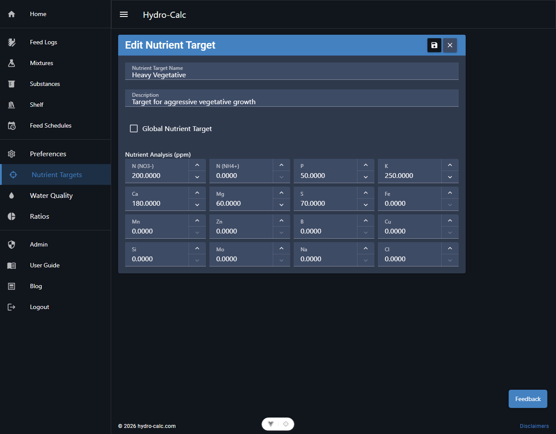556x434 pixels.
Task: Increase the N (NH4+) value
Action: [281, 165]
